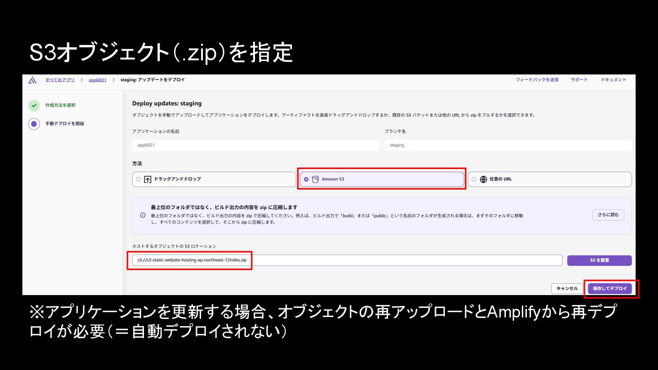Click the さらに読む button
658x370 pixels.
pos(608,215)
